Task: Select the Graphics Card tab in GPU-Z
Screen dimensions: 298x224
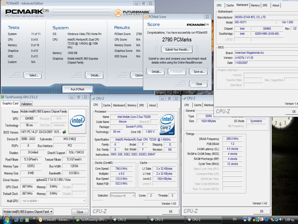Action: pos(10,103)
